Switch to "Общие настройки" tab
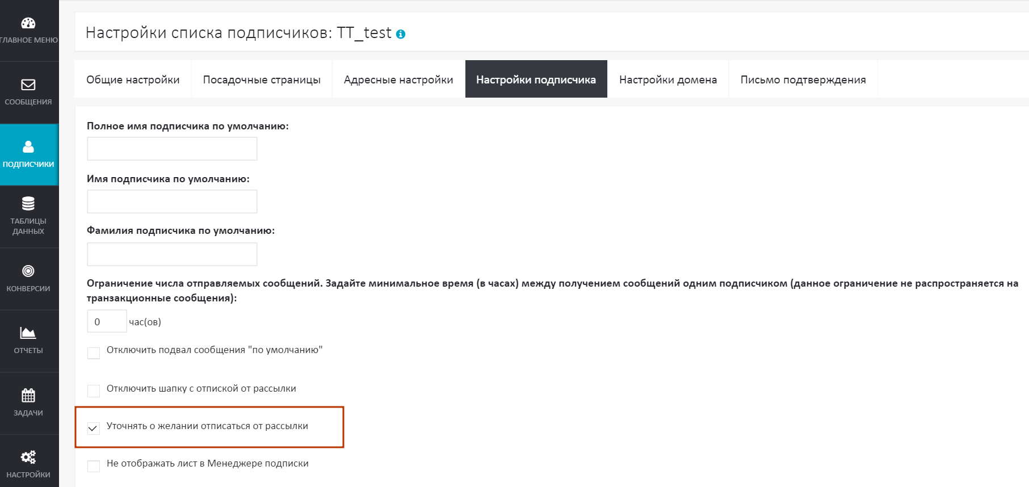1029x487 pixels. click(x=133, y=79)
